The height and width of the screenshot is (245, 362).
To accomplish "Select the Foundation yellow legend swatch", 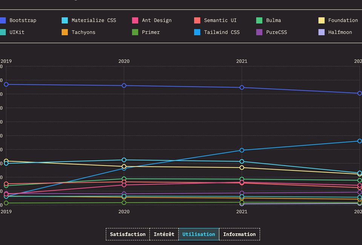I will coord(321,20).
